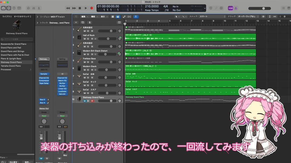Solo the Fretless Bass track
This screenshot has height=163, width=291.
pos(88,62)
